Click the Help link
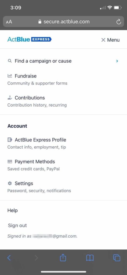Screen dimensions: 127x275 [12, 210]
